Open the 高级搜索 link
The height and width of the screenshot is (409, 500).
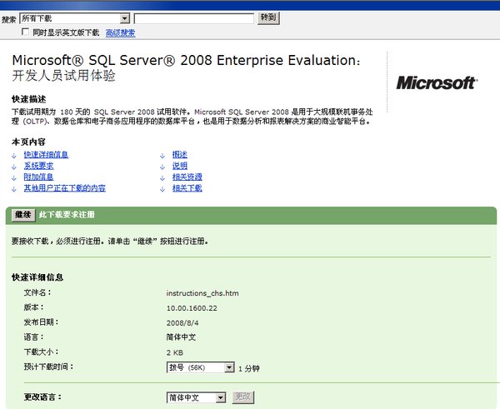coord(120,32)
